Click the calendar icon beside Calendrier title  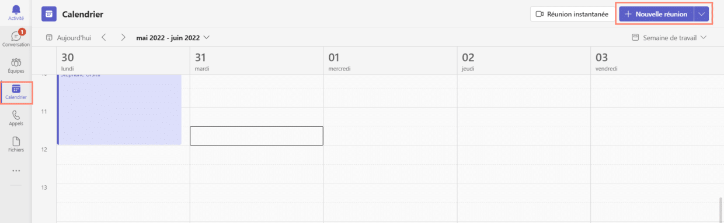49,14
